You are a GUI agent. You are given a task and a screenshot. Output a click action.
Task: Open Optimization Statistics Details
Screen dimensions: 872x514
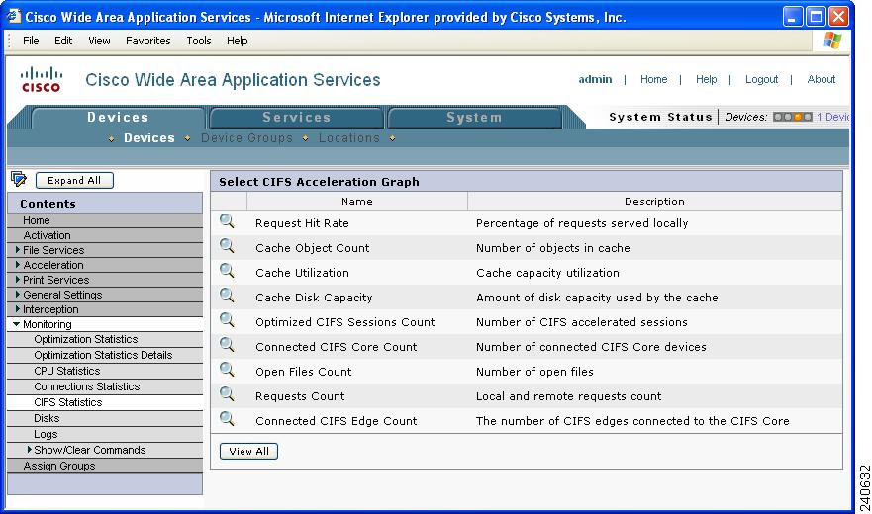click(105, 355)
